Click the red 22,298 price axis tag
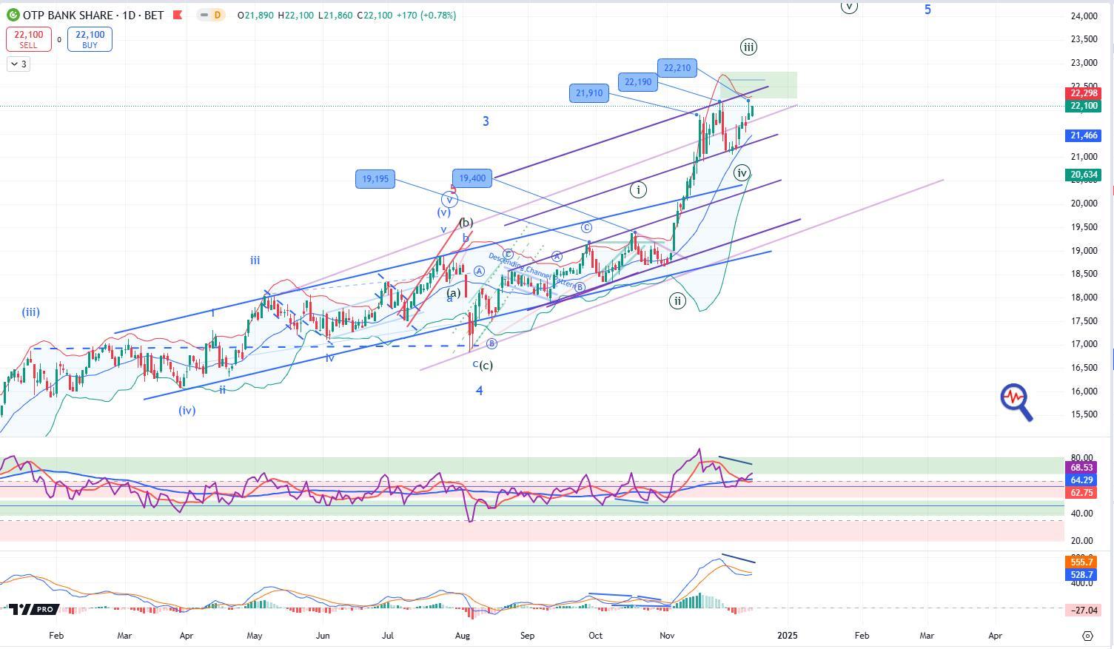 click(x=1084, y=93)
